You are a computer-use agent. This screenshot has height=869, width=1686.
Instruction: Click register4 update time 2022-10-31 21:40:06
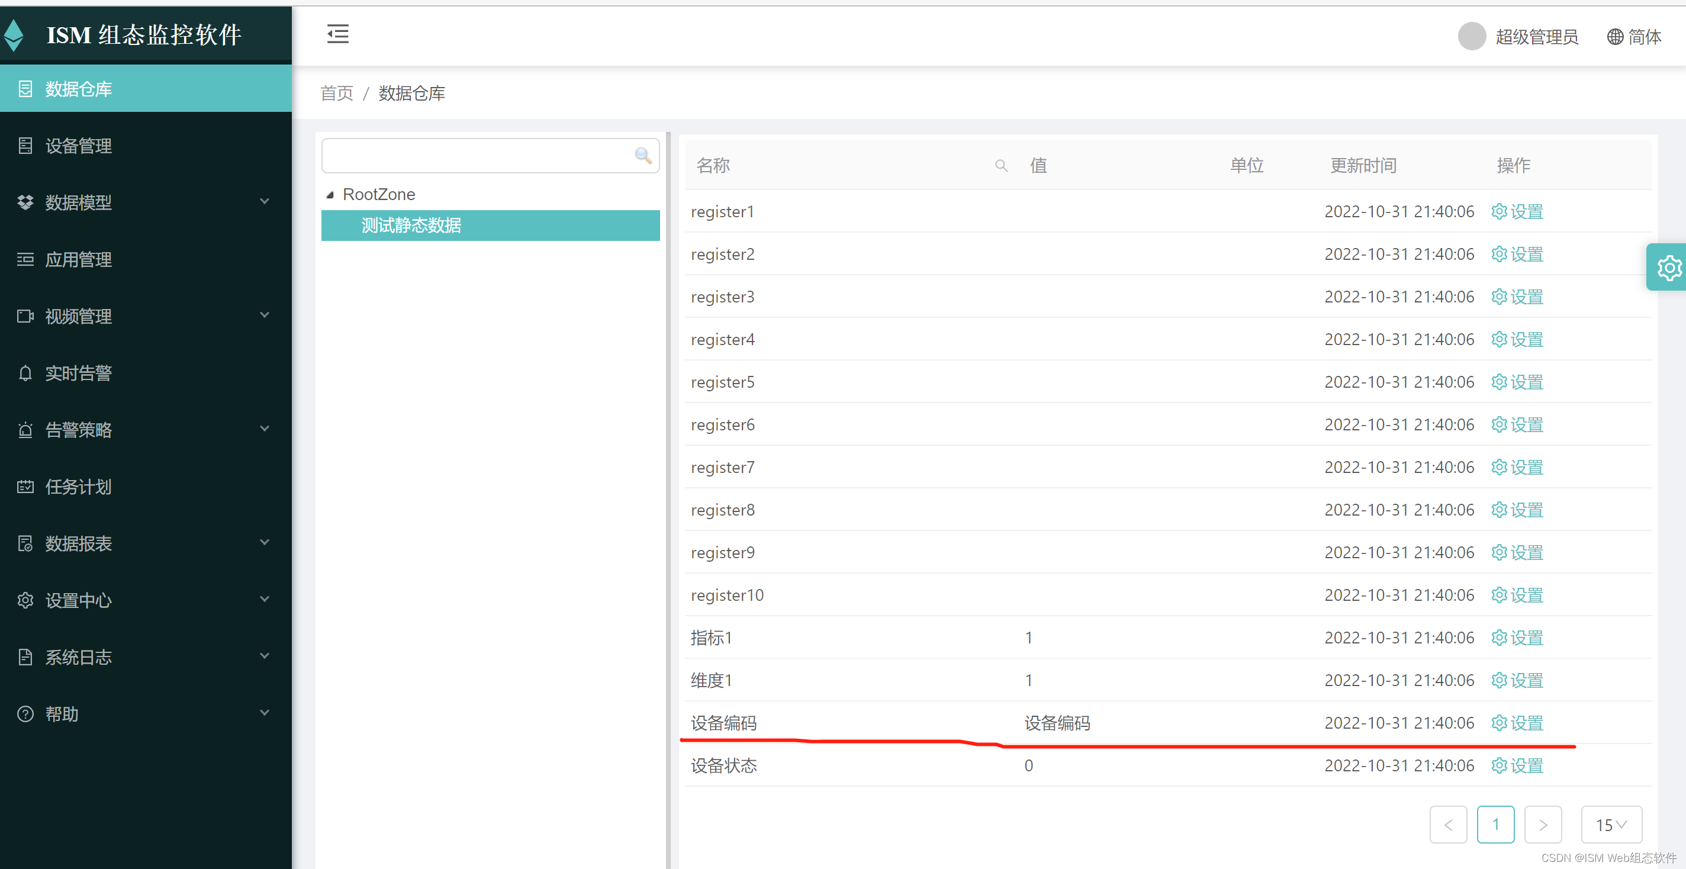1399,339
